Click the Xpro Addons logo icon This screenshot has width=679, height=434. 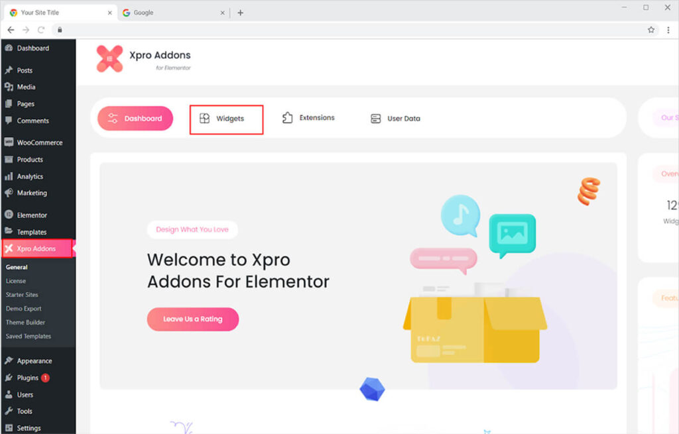(x=109, y=59)
